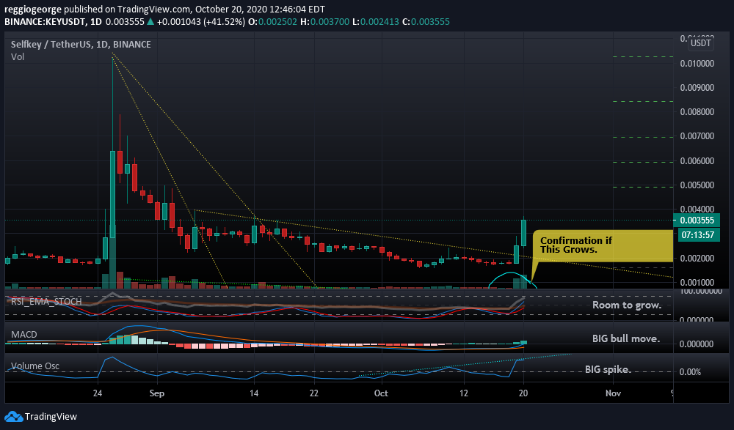Click the green up-triangle change indicator in header

coord(150,21)
